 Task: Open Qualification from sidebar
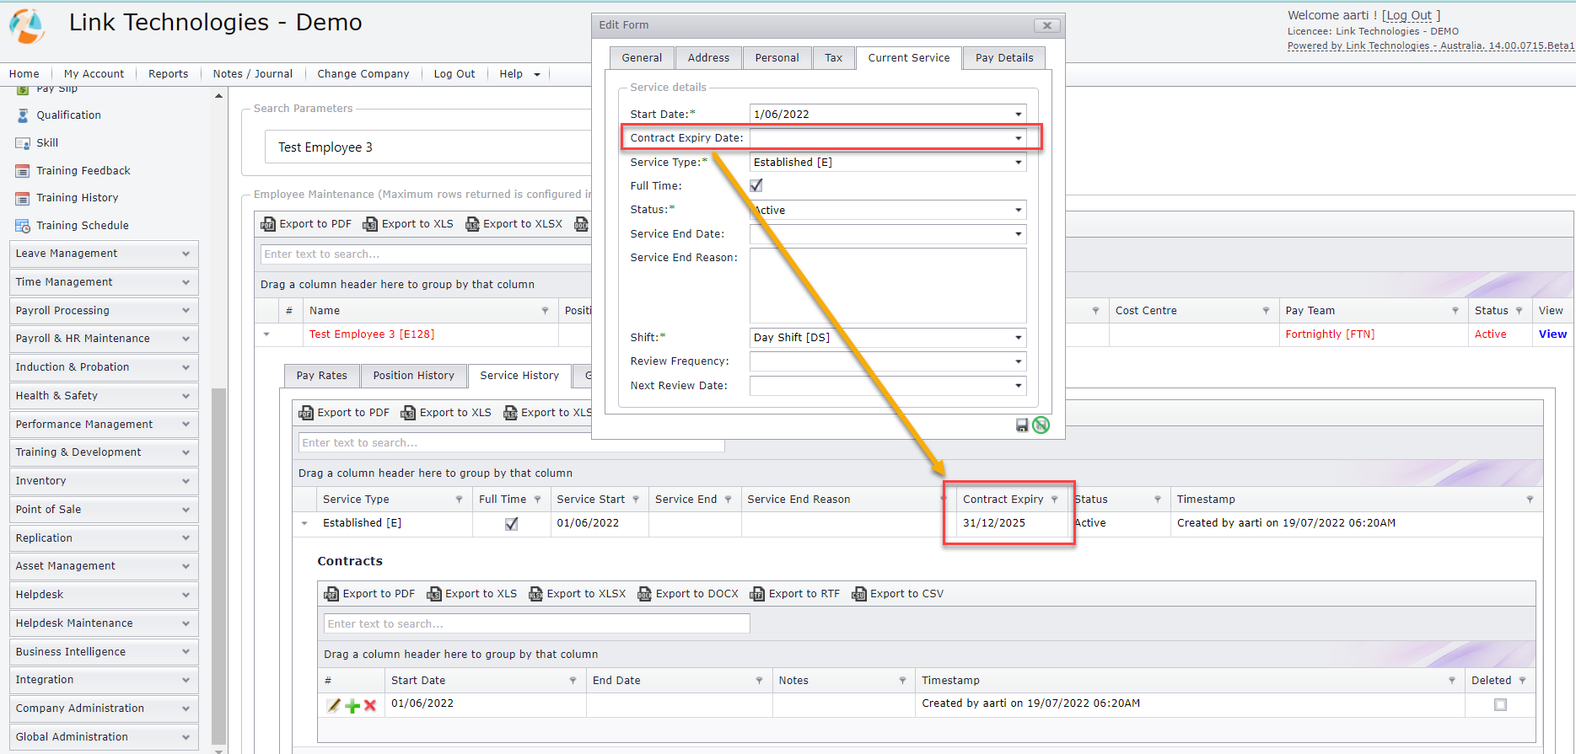pos(68,115)
